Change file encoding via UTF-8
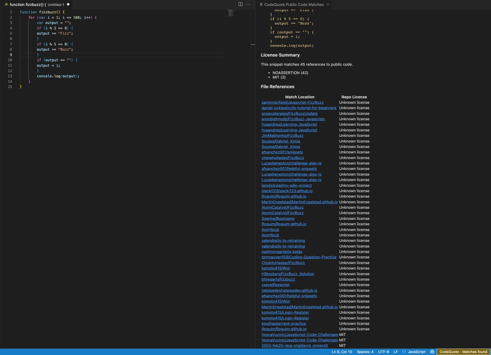Image resolution: width=491 pixels, height=355 pixels. (384, 352)
